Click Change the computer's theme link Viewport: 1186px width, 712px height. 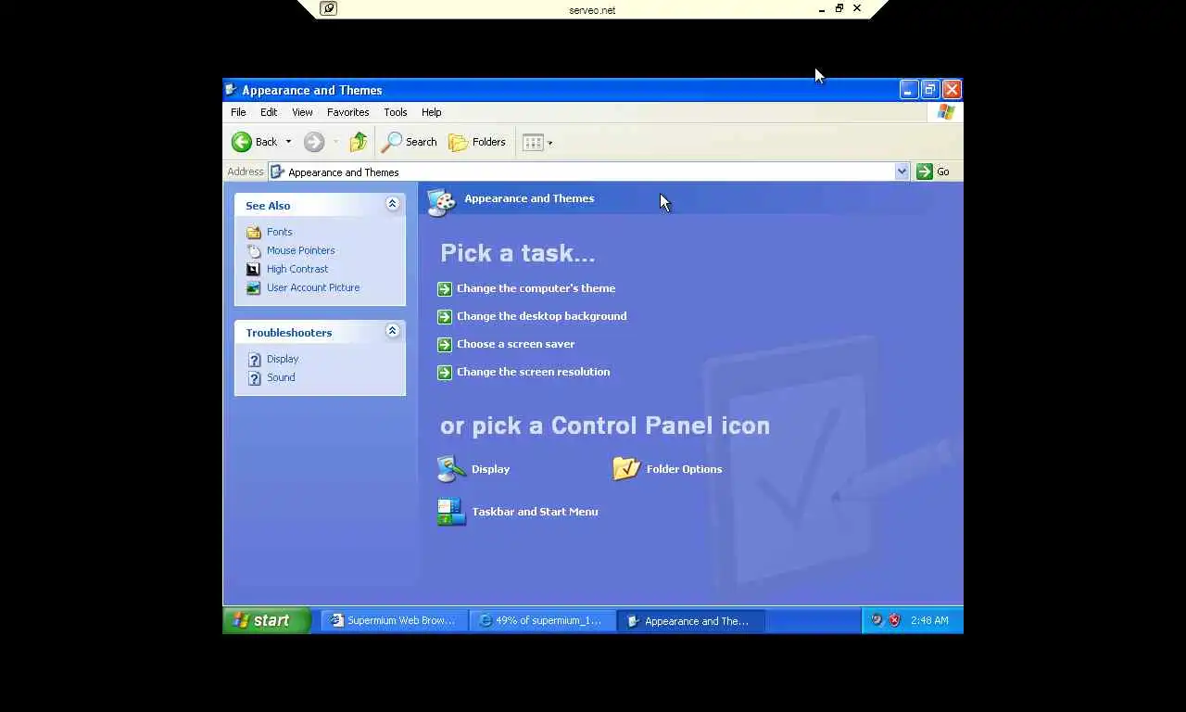[x=536, y=288]
